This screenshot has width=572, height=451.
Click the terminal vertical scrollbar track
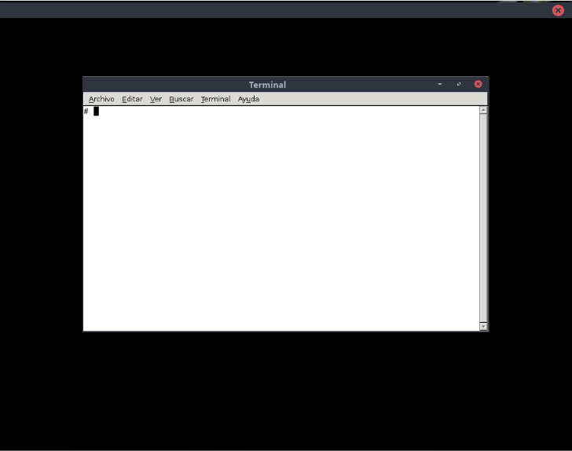pos(483,218)
